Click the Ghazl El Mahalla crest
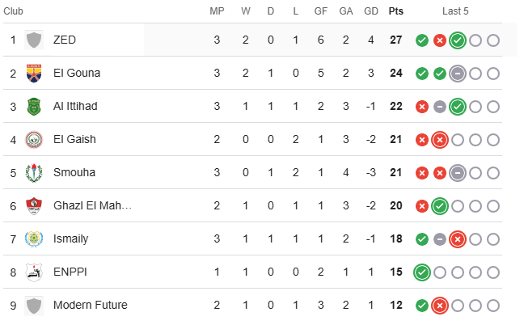 tap(34, 206)
